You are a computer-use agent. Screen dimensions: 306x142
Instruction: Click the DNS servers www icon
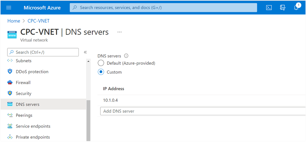pyautogui.click(x=10, y=104)
